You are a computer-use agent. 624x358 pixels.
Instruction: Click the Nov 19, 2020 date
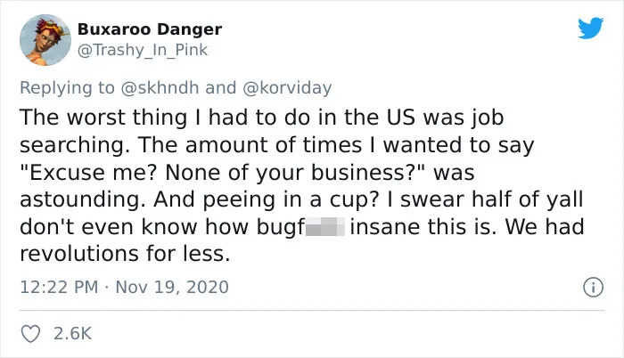point(172,287)
